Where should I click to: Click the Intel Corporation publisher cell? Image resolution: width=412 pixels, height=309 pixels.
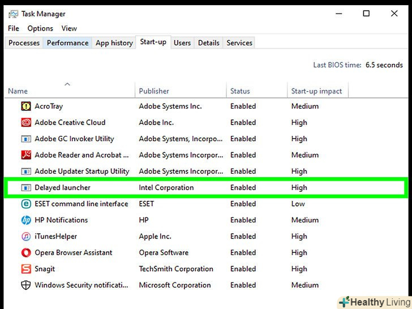click(x=166, y=188)
